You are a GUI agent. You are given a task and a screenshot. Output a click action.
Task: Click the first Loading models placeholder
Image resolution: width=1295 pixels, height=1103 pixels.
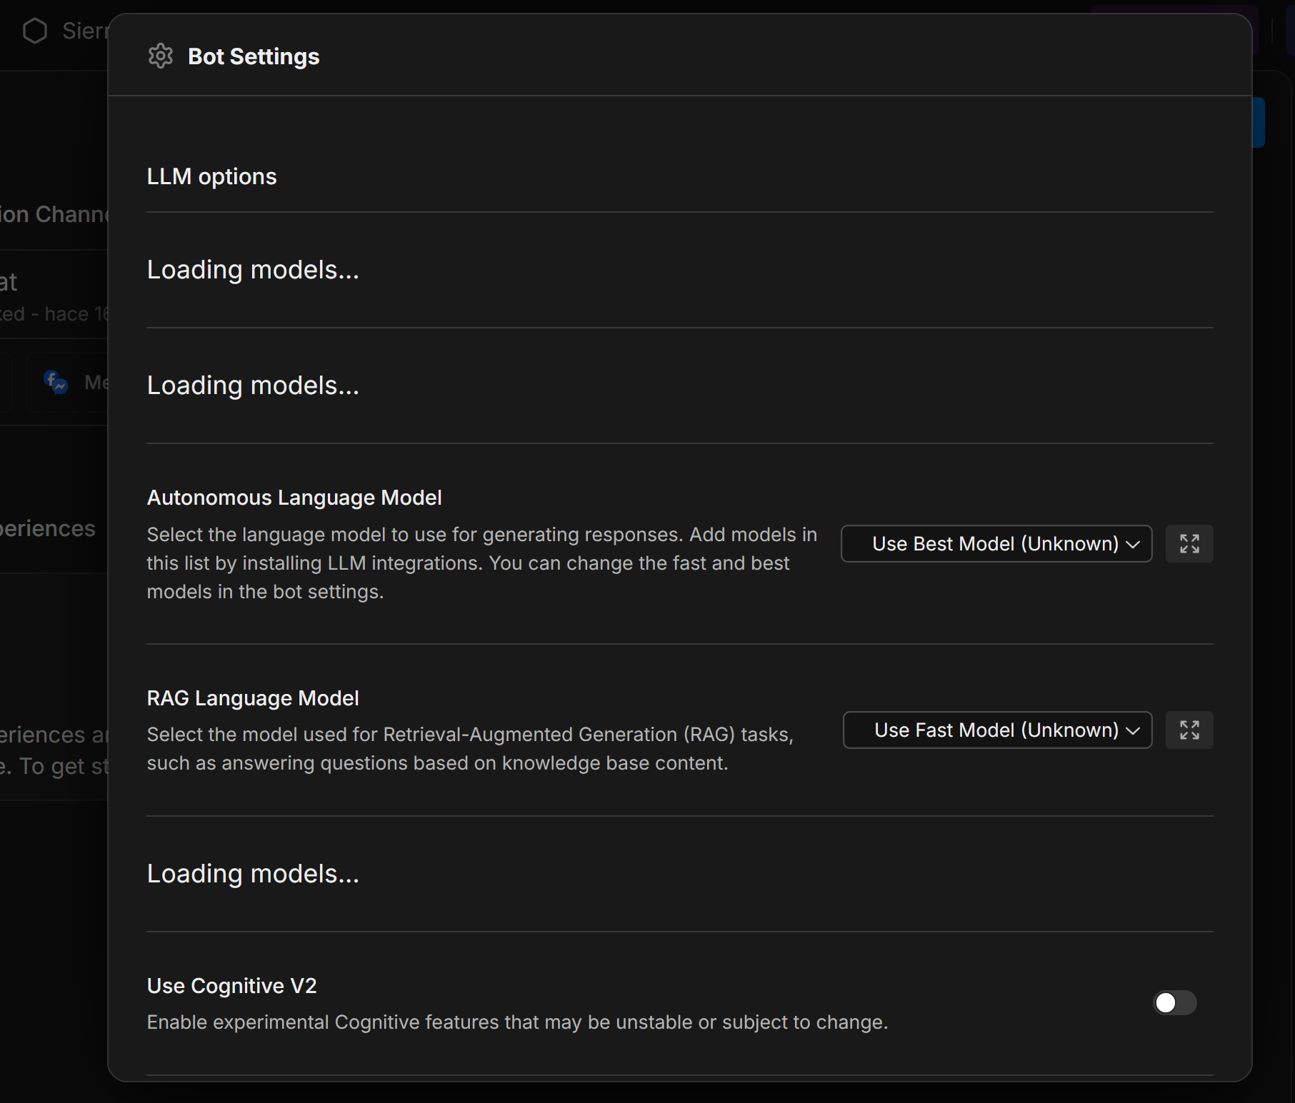click(x=253, y=270)
